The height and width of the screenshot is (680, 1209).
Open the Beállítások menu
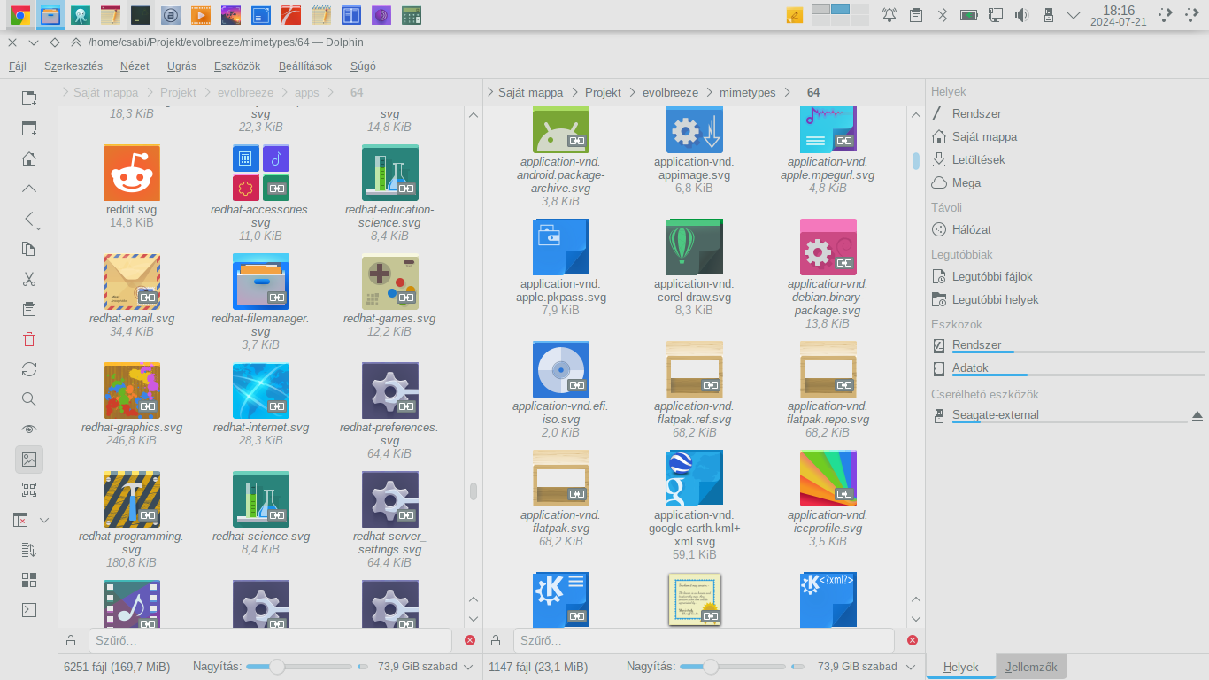point(305,66)
